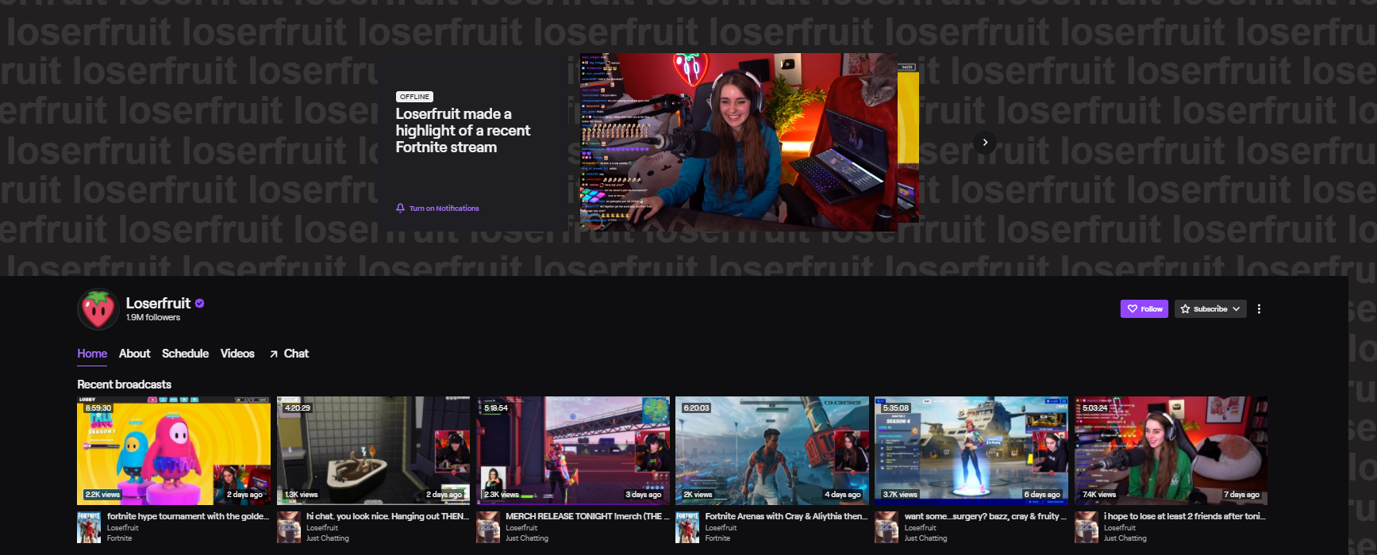Open the three-dot more options menu
The image size is (1377, 555).
tap(1259, 309)
